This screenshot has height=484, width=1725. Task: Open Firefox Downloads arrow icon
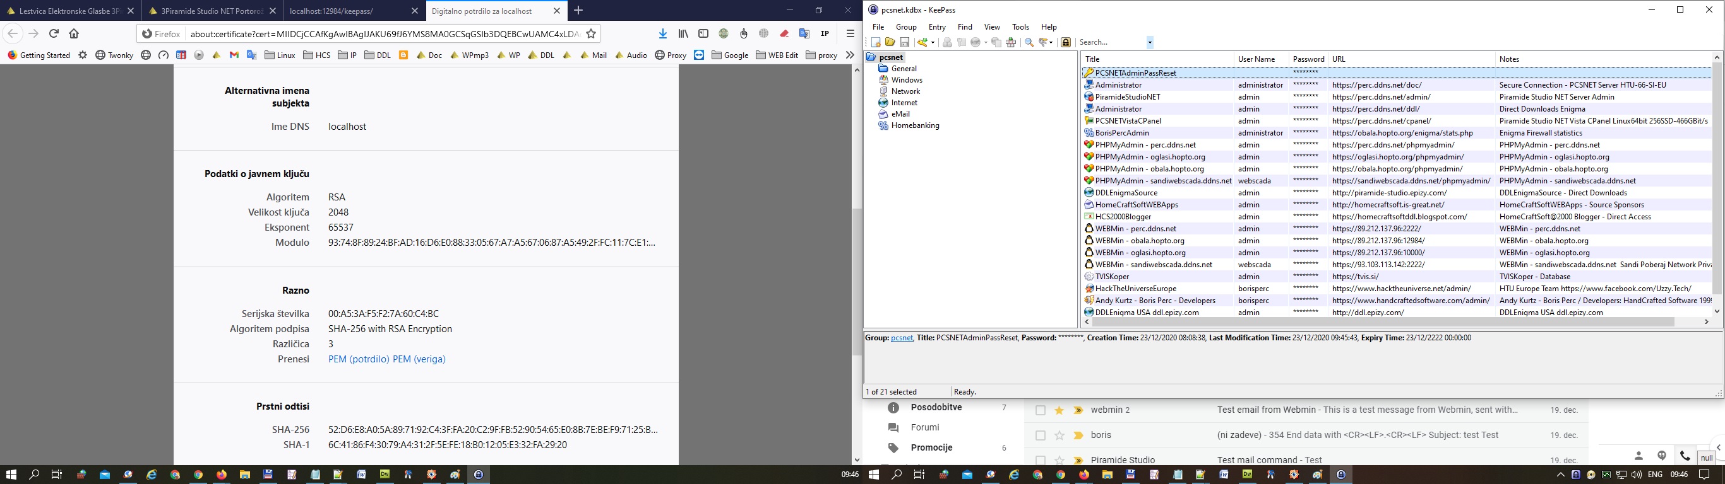pos(663,33)
